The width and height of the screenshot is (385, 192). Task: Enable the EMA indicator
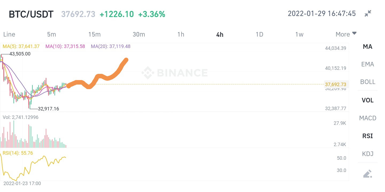[368, 64]
